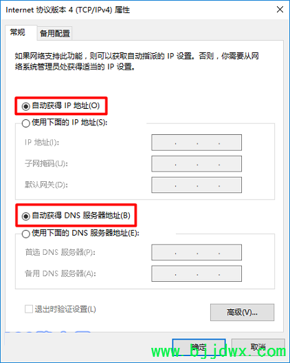Click the 使用下面的 DNS 服务器地址(E) label

(85, 233)
